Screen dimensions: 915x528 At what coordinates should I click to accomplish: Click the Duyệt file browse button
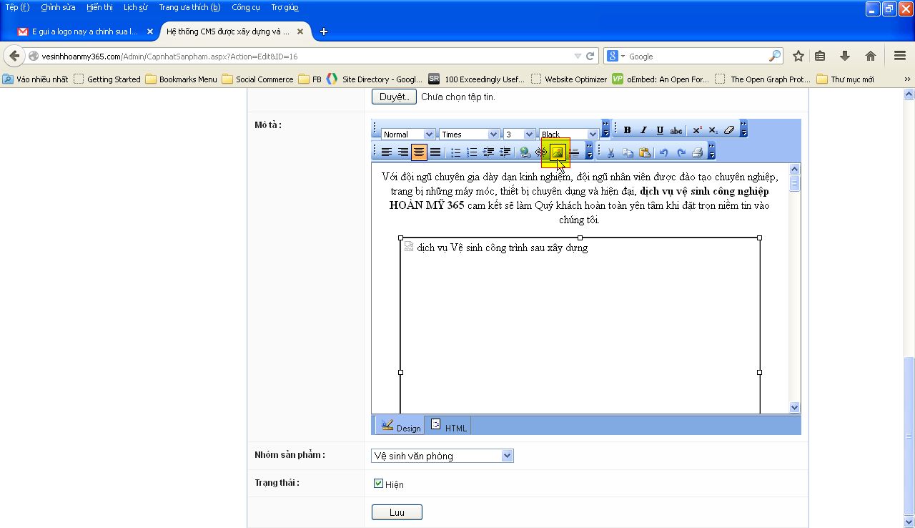pos(394,97)
